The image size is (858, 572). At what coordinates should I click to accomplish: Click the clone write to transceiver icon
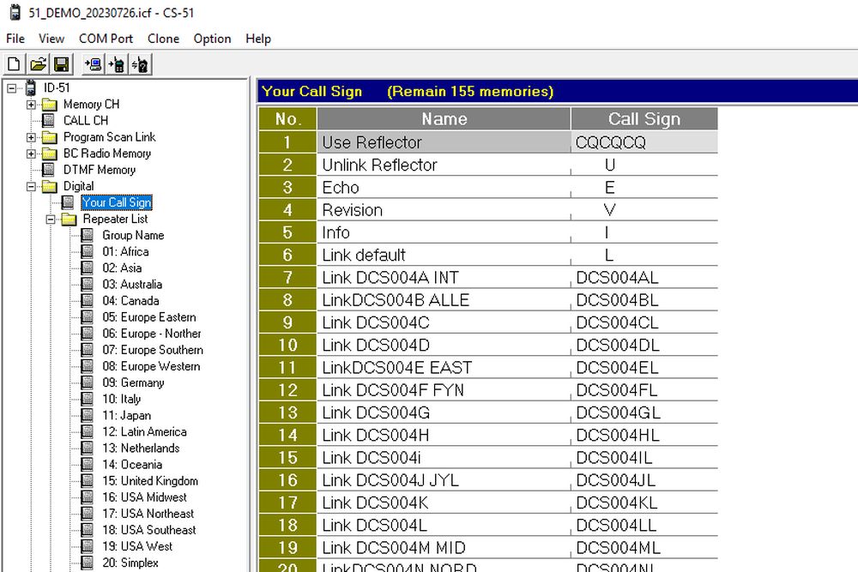pos(117,64)
